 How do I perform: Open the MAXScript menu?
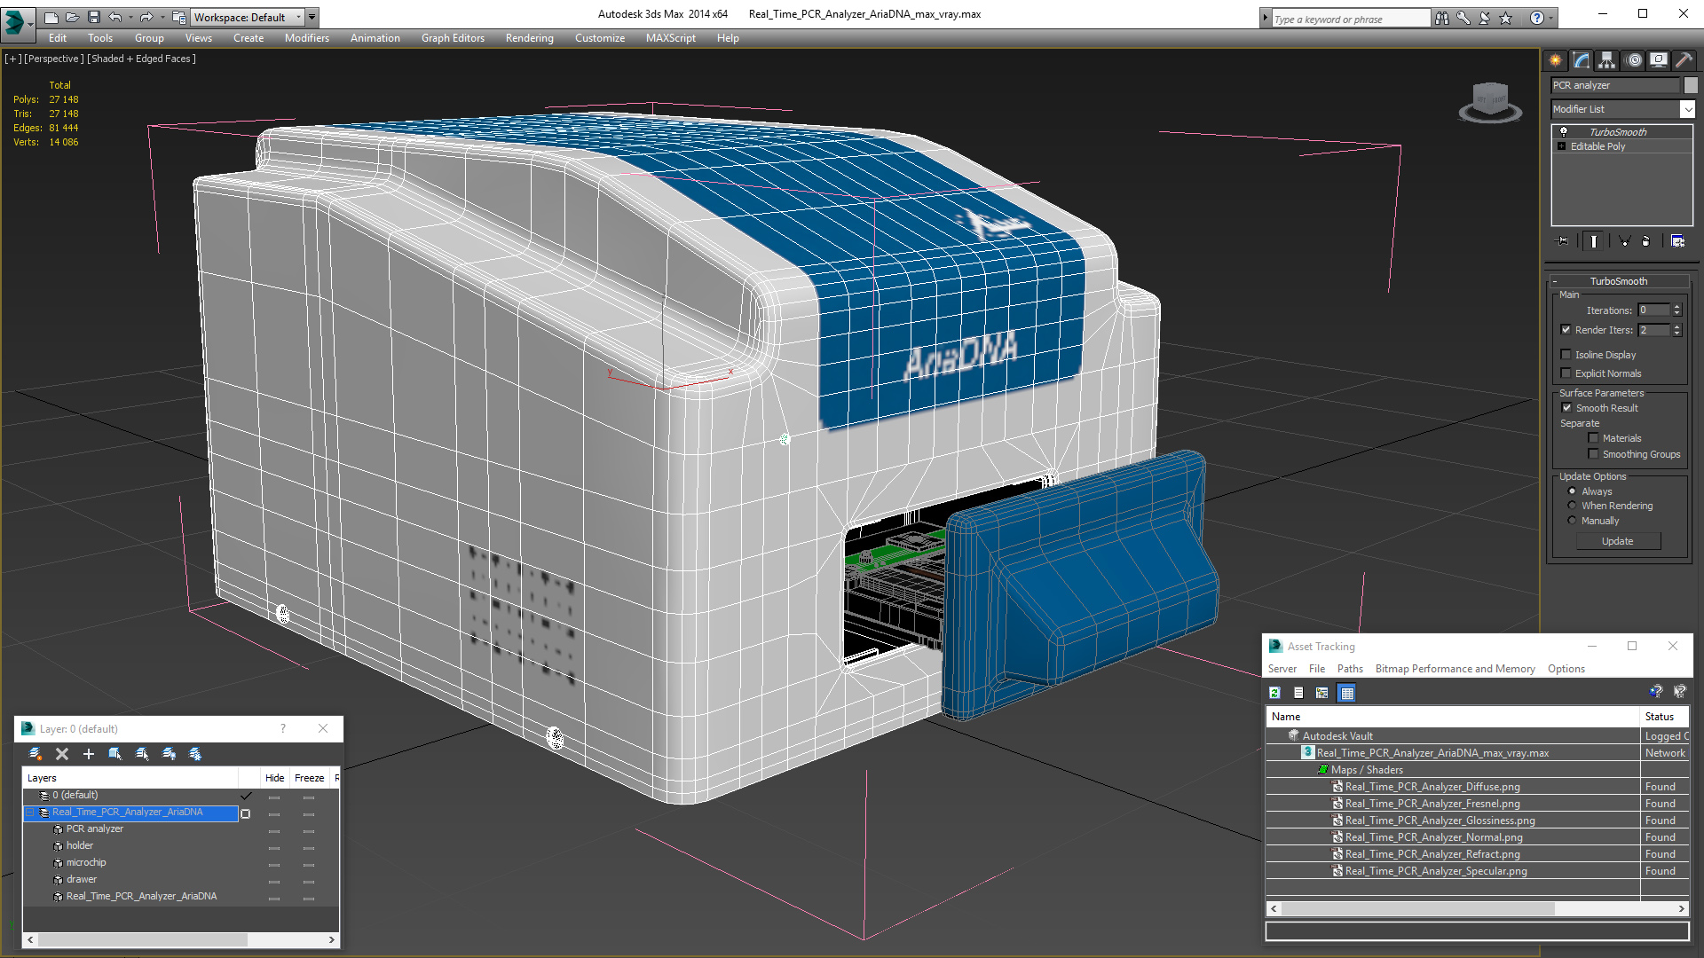(x=671, y=38)
